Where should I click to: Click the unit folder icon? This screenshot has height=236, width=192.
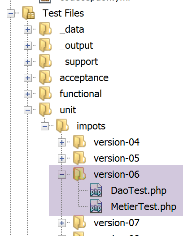[45, 110]
